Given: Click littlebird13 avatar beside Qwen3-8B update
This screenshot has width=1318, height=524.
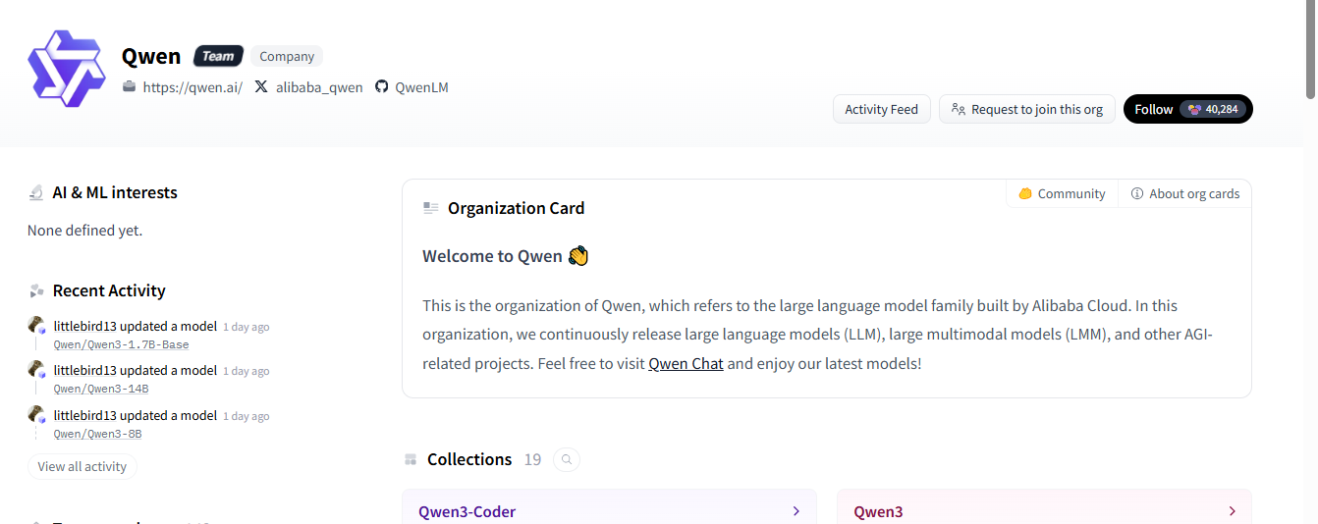Looking at the screenshot, I should click(36, 415).
